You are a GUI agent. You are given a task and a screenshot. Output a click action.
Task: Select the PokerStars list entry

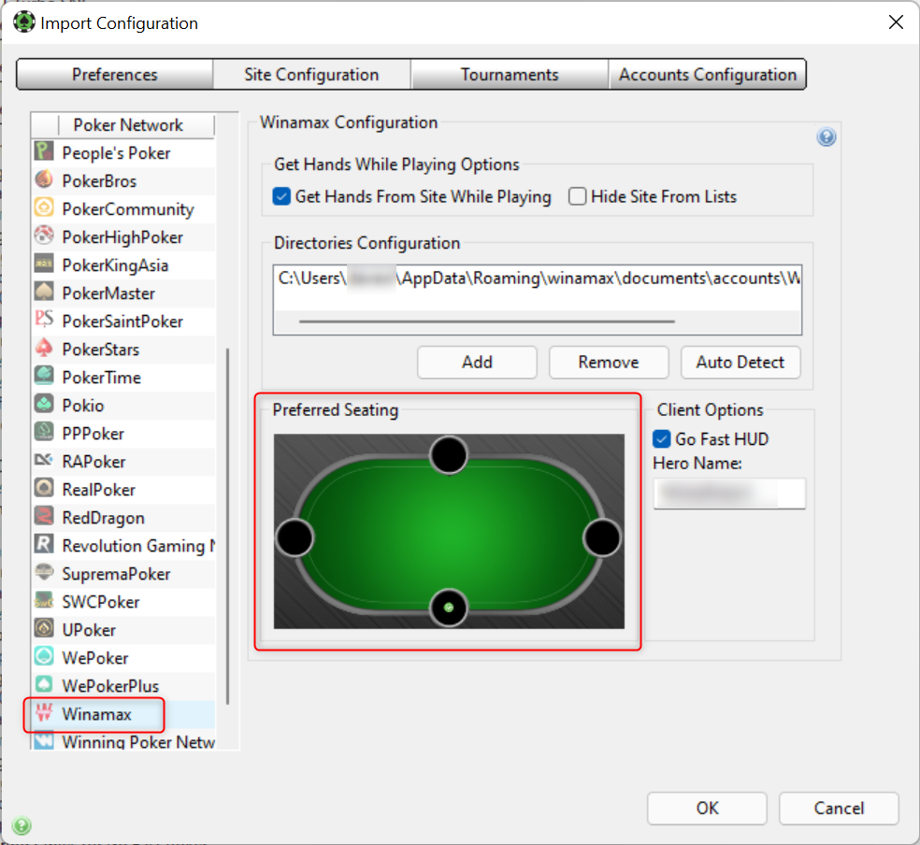pos(124,350)
